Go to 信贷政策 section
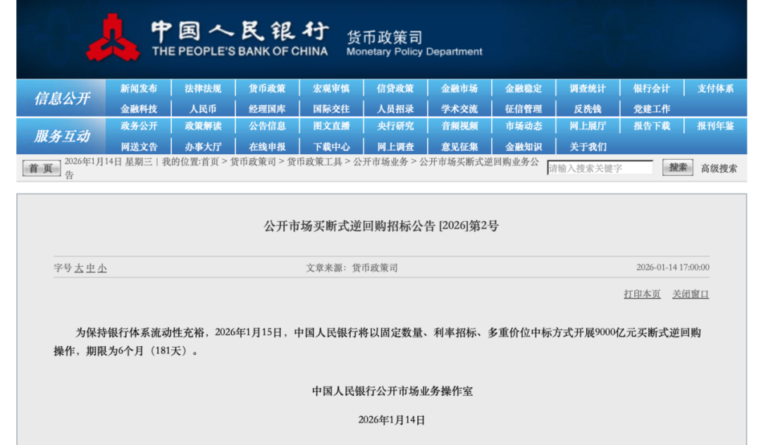Viewport: 761px width, 445px height. pyautogui.click(x=395, y=88)
